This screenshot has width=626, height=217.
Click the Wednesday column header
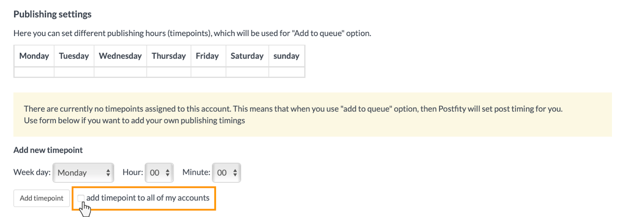coord(120,56)
